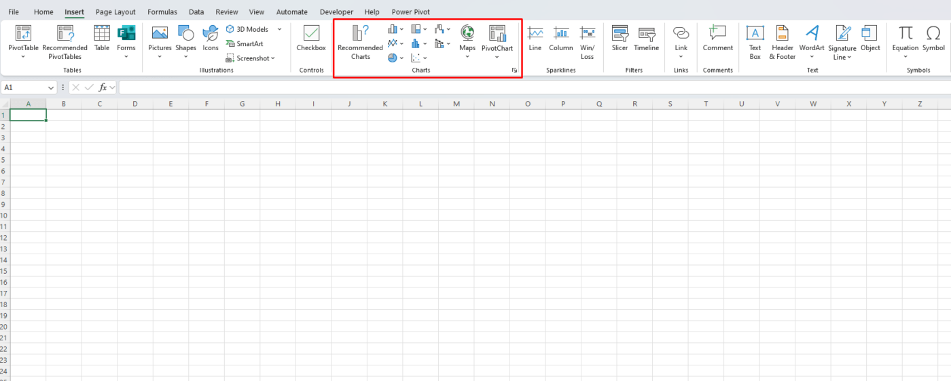Open Charts group dialog launcher
The height and width of the screenshot is (381, 951).
click(514, 71)
